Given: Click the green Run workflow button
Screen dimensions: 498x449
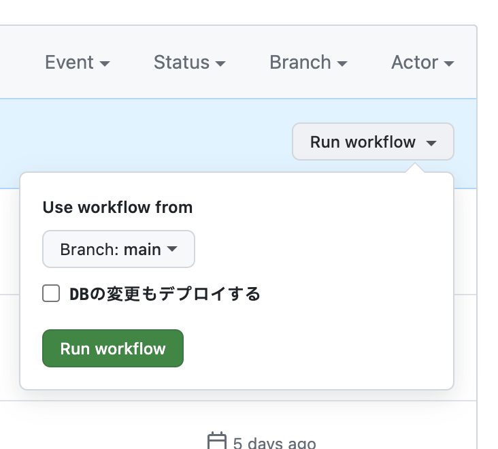Looking at the screenshot, I should 113,348.
